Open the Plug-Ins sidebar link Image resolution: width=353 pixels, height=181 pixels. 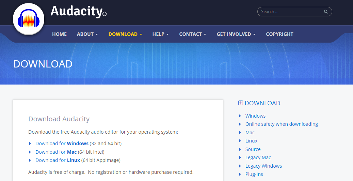254,174
